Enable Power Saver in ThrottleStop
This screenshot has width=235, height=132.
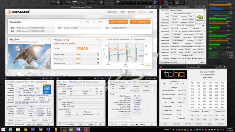(x=163, y=106)
